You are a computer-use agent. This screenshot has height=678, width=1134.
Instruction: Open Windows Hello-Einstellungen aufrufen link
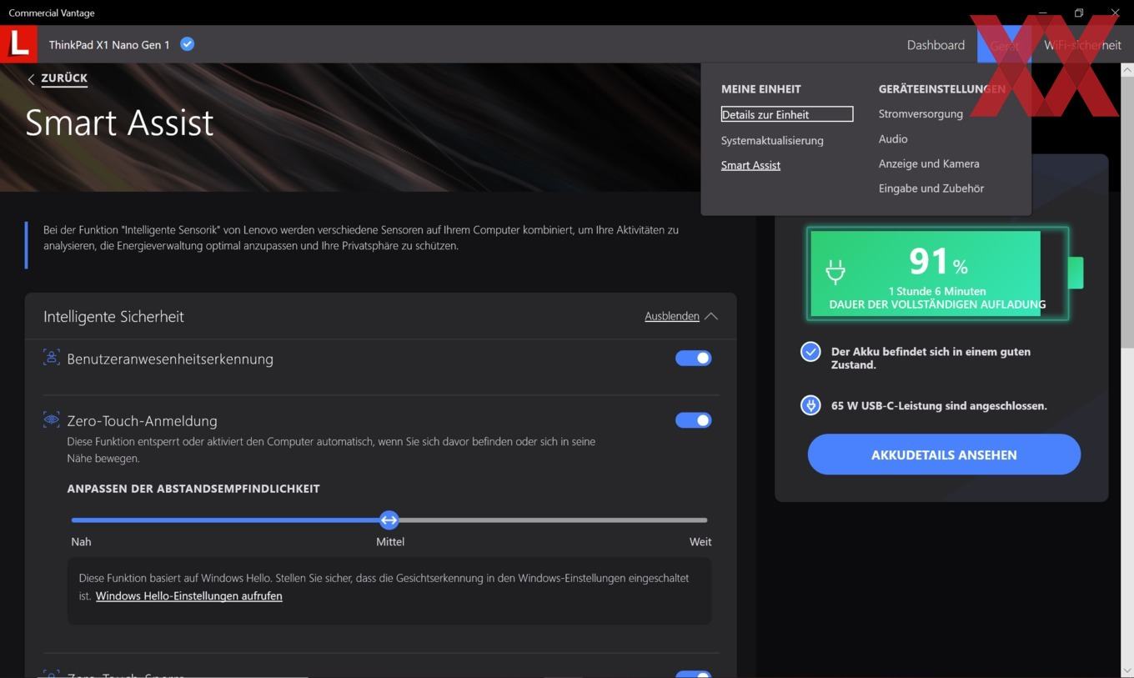click(188, 595)
